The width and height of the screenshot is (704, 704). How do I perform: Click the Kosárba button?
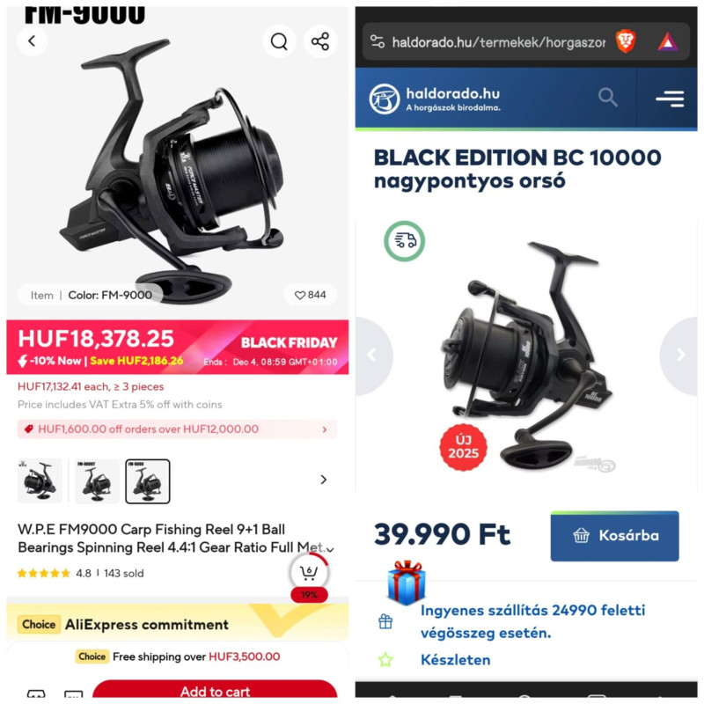click(x=614, y=536)
